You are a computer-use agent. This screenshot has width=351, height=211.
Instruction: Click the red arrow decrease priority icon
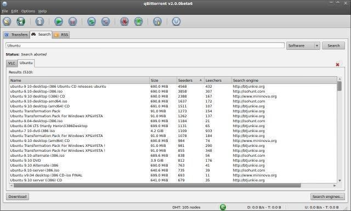coord(124,21)
